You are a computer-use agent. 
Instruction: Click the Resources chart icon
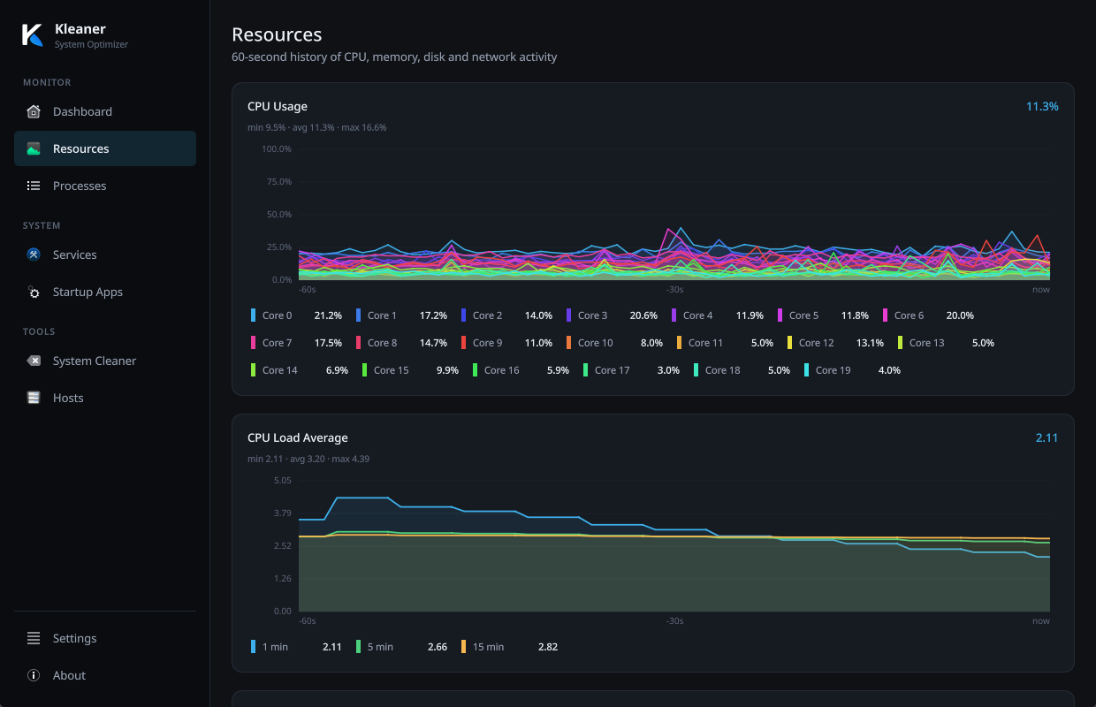pyautogui.click(x=34, y=148)
